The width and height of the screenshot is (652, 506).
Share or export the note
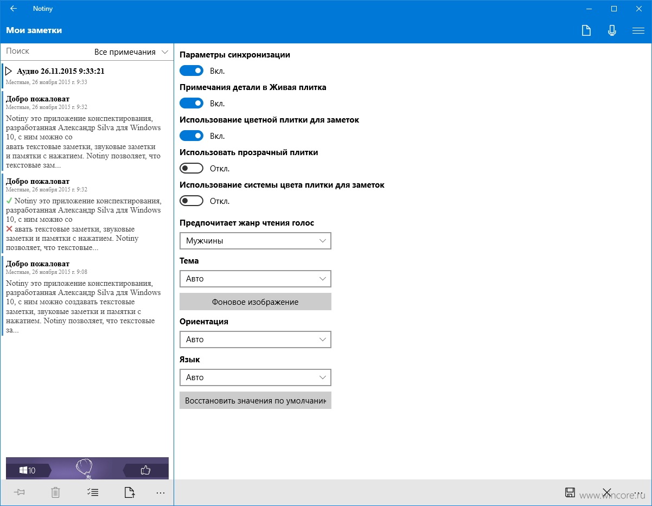point(129,492)
